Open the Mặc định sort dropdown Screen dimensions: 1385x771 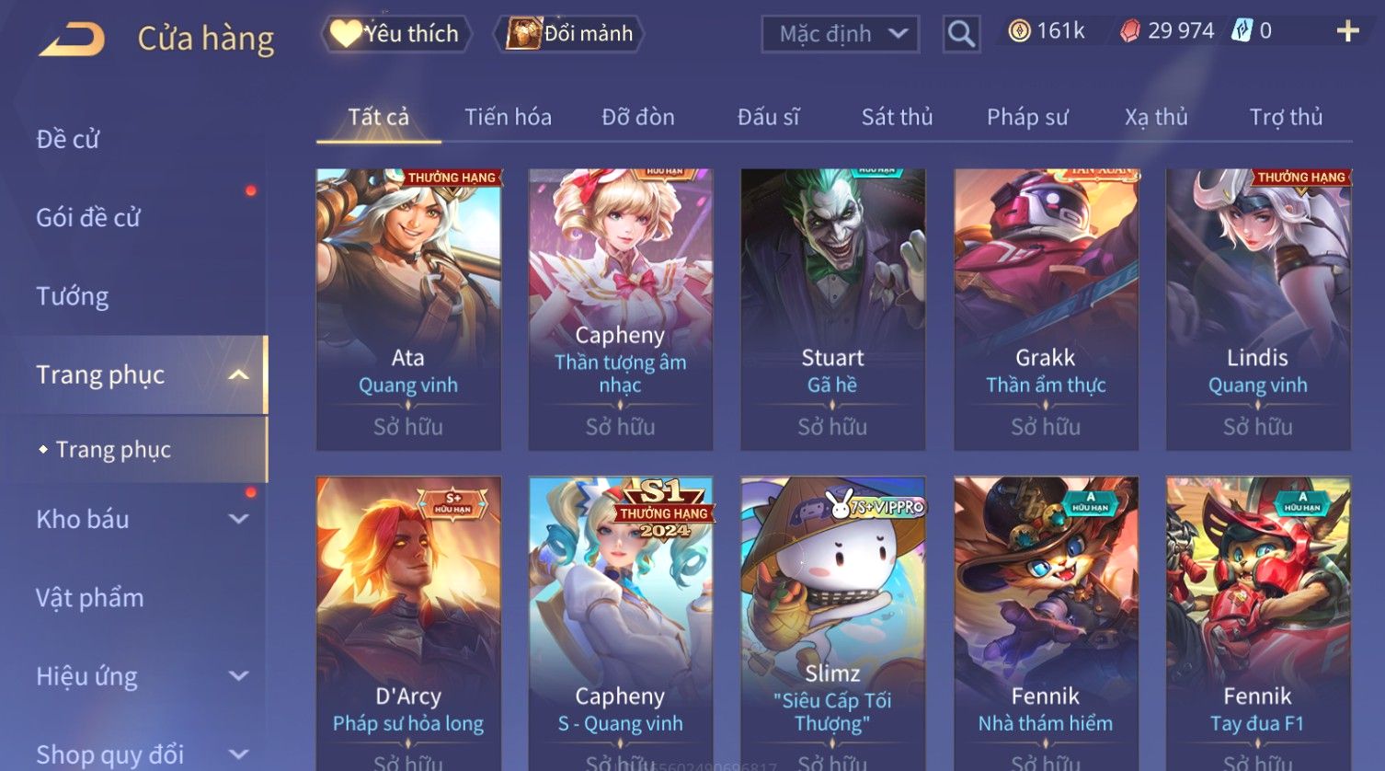(840, 34)
